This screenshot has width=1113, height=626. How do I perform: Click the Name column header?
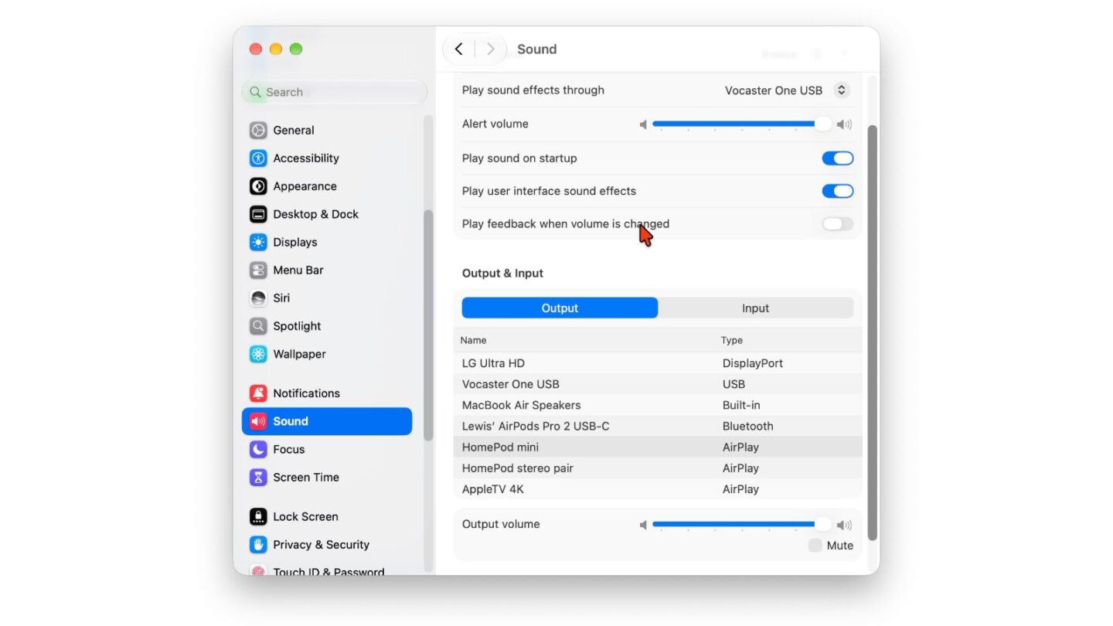pos(473,340)
